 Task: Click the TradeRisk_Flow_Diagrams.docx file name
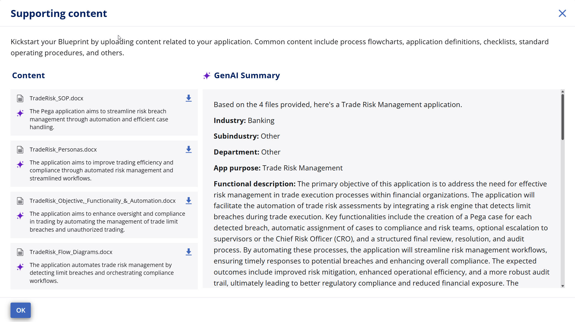coord(71,252)
